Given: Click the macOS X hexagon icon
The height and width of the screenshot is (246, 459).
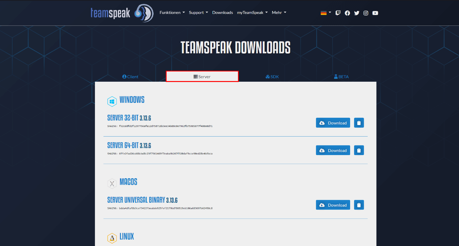Looking at the screenshot, I should click(112, 184).
